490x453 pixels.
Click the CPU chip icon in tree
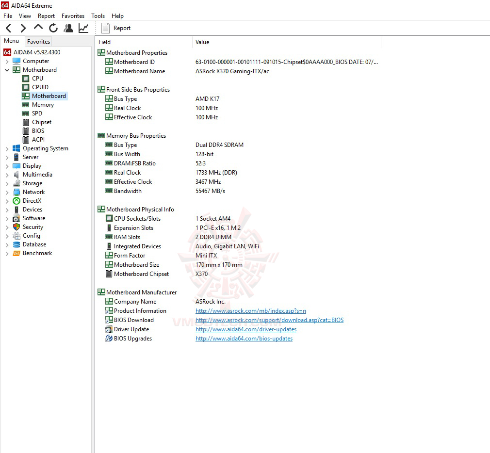coord(26,79)
